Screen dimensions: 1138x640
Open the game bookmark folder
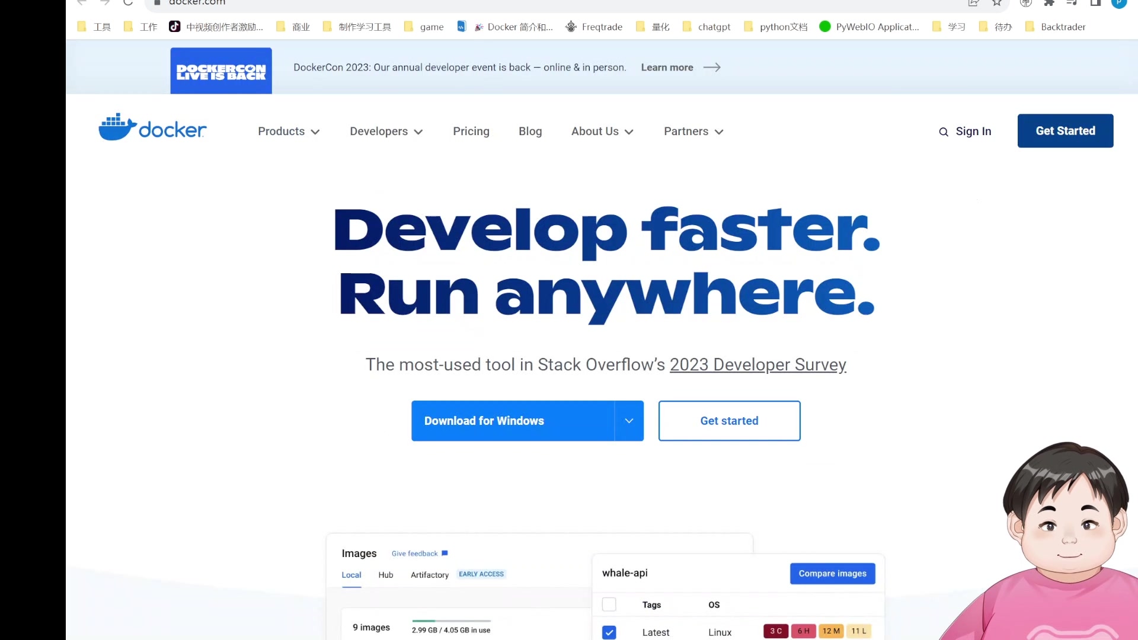point(424,27)
